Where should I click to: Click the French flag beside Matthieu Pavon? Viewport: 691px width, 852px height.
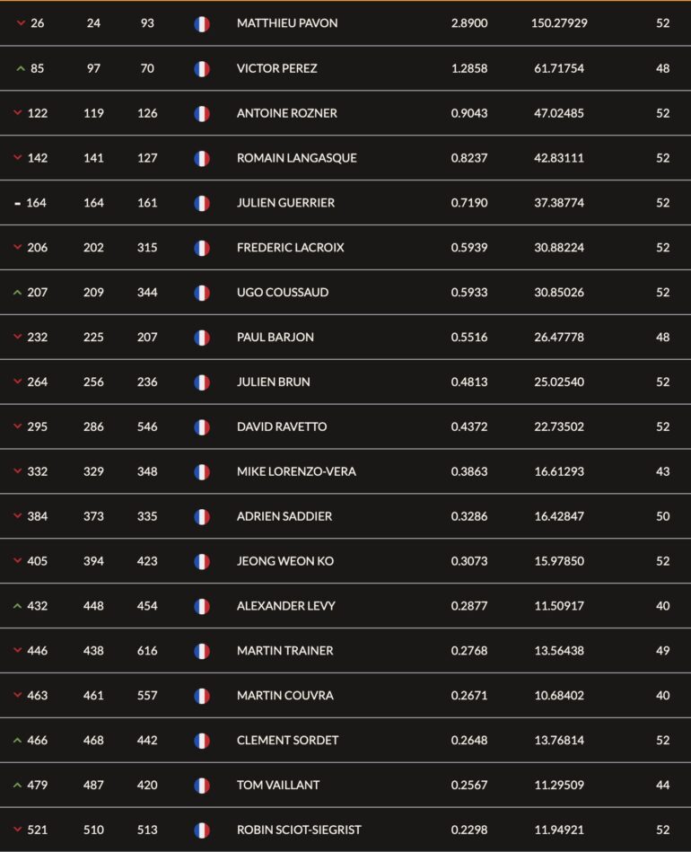(x=202, y=23)
